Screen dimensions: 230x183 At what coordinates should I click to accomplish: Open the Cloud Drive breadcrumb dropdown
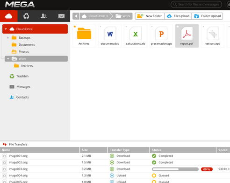point(107,16)
